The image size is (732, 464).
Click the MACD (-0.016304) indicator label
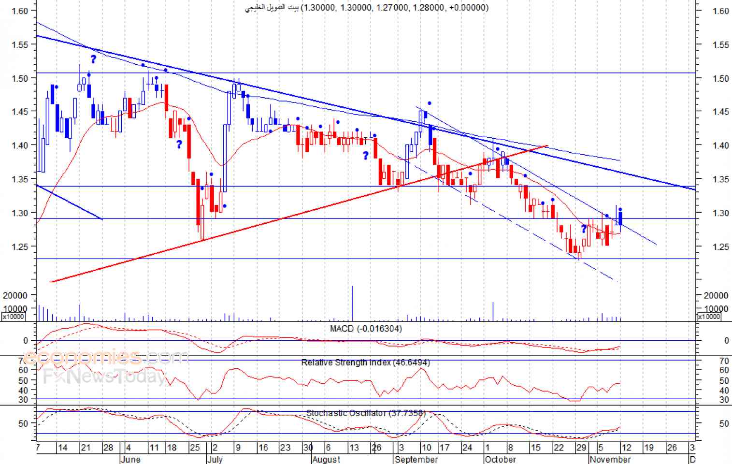click(x=366, y=329)
